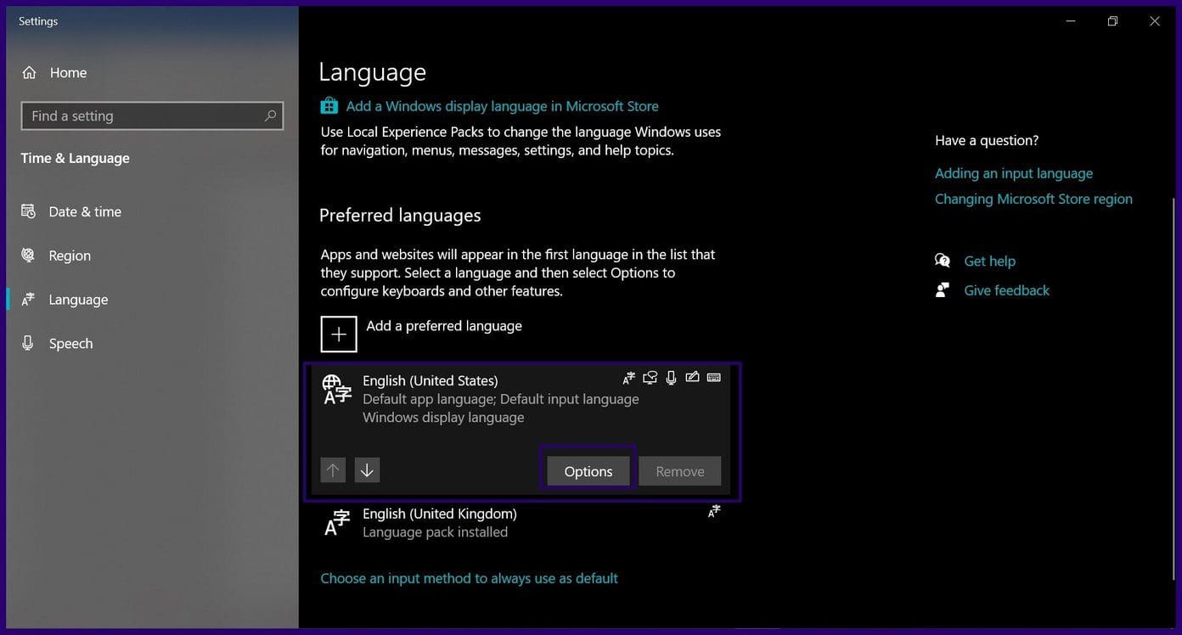The width and height of the screenshot is (1182, 635).
Task: Move language down with the down arrow
Action: pos(367,470)
